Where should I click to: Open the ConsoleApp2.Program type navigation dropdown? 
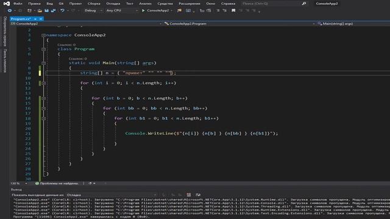point(239,24)
